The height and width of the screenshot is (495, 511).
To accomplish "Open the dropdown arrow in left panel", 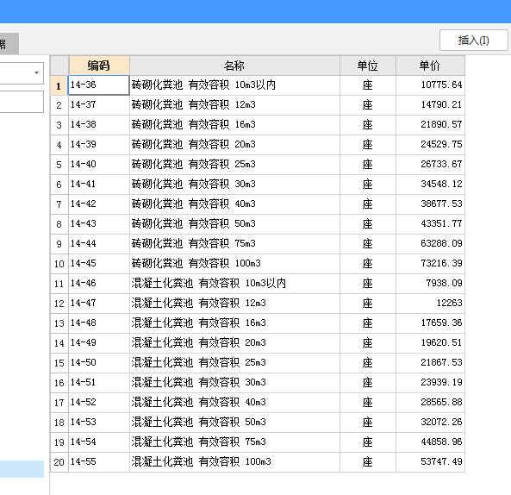I will coord(36,72).
